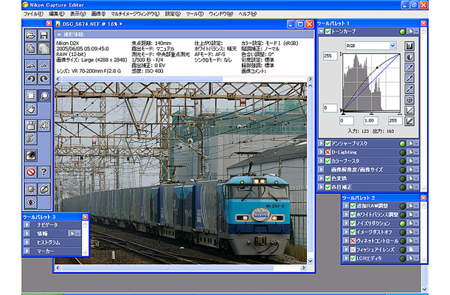Click the auto contrast half-circle icon
This screenshot has height=295, width=450.
[409, 57]
